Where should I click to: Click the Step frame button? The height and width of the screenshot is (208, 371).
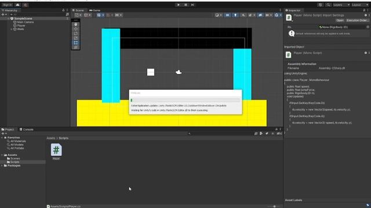192,5
